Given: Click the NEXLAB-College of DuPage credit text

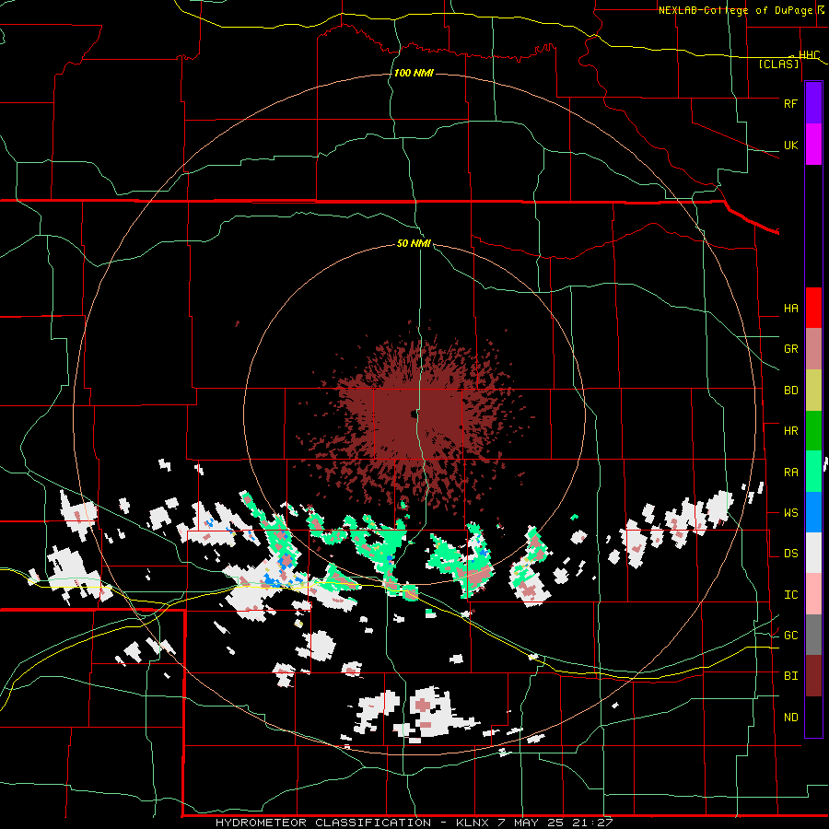Looking at the screenshot, I should 737,10.
